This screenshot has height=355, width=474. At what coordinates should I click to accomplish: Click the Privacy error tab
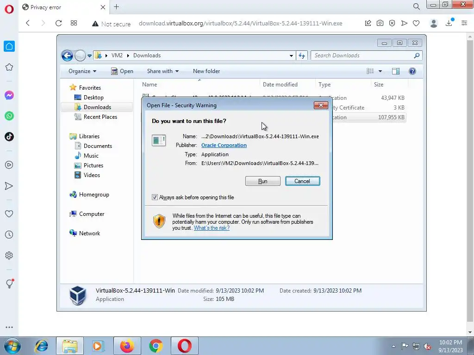click(64, 7)
